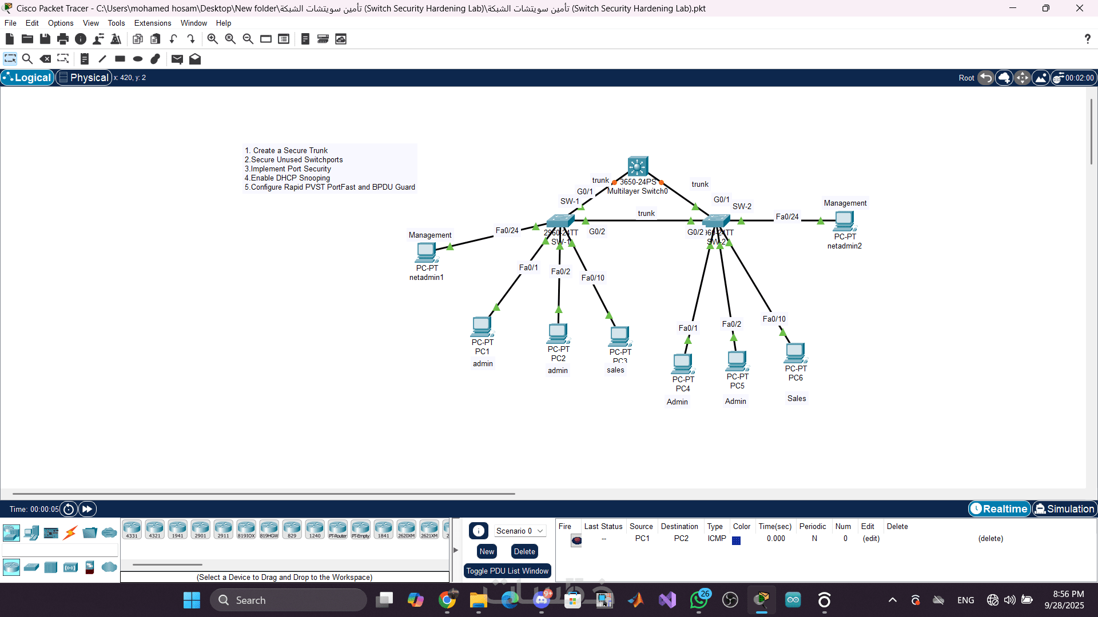The height and width of the screenshot is (617, 1098).
Task: Click Toggle PDU List Window button
Action: pyautogui.click(x=507, y=571)
